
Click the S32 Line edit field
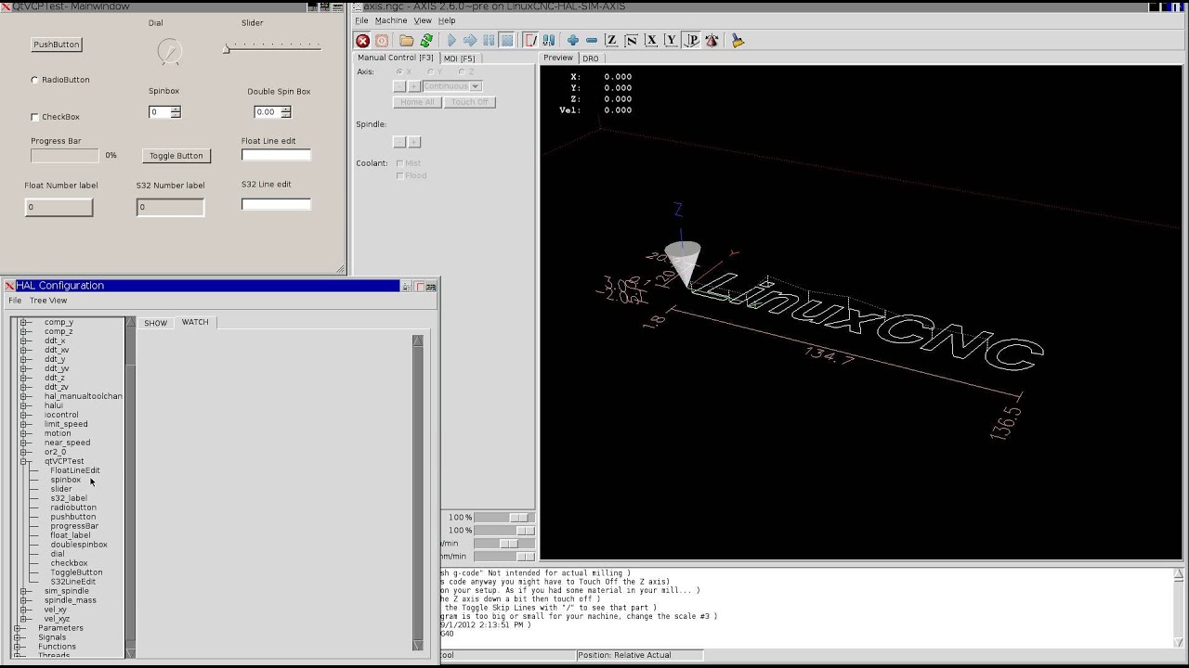click(276, 204)
